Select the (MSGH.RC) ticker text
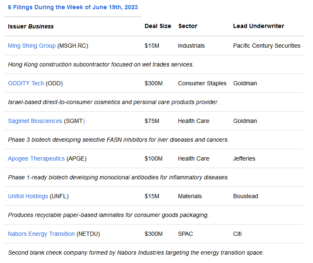 (x=73, y=46)
